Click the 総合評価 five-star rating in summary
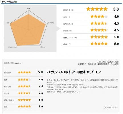Screen dimensions: 123x114 pos(97,9)
